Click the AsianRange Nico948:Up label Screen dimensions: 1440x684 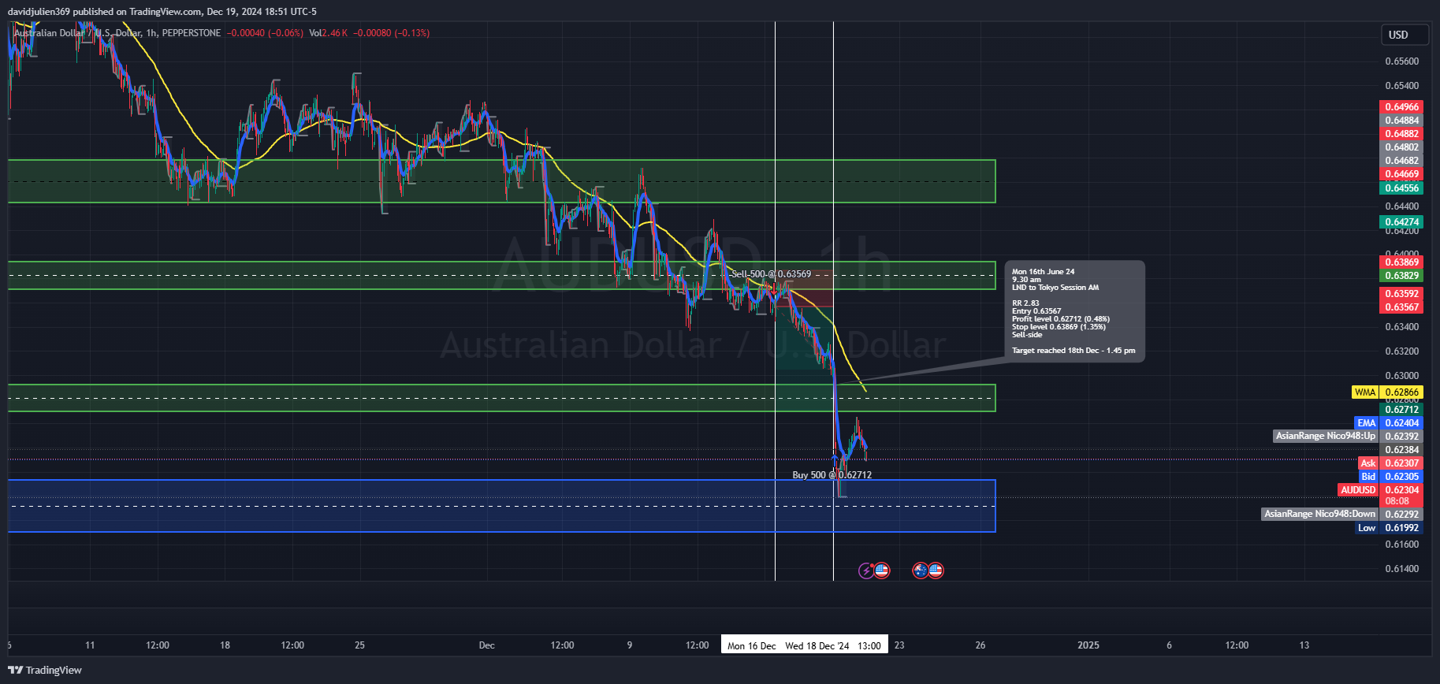1326,436
